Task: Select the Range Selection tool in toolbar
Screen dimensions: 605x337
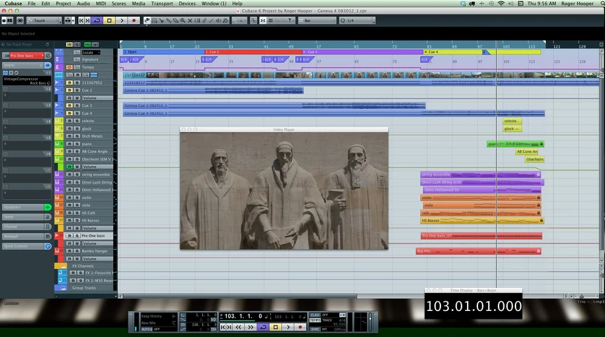Action: pyautogui.click(x=154, y=21)
